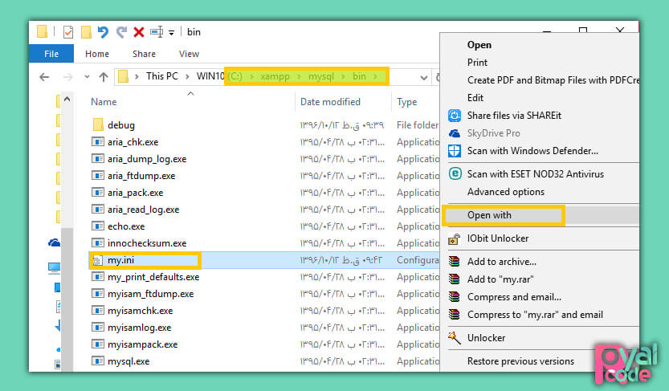Select myisam_ftdump.exe file

coord(151,294)
